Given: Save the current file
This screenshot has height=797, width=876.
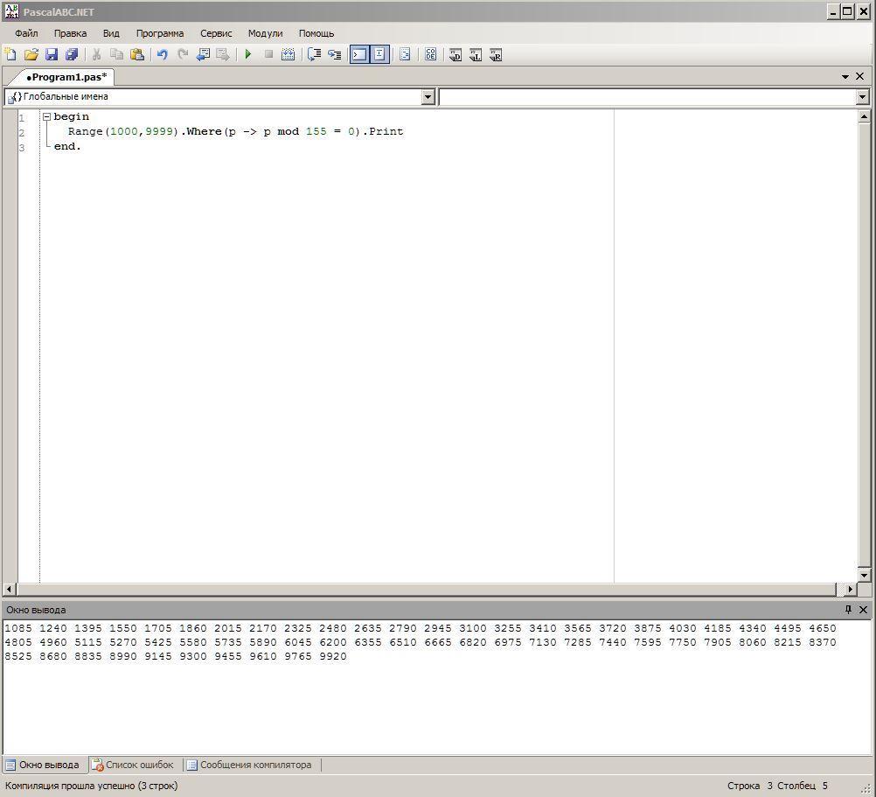Looking at the screenshot, I should [x=52, y=54].
